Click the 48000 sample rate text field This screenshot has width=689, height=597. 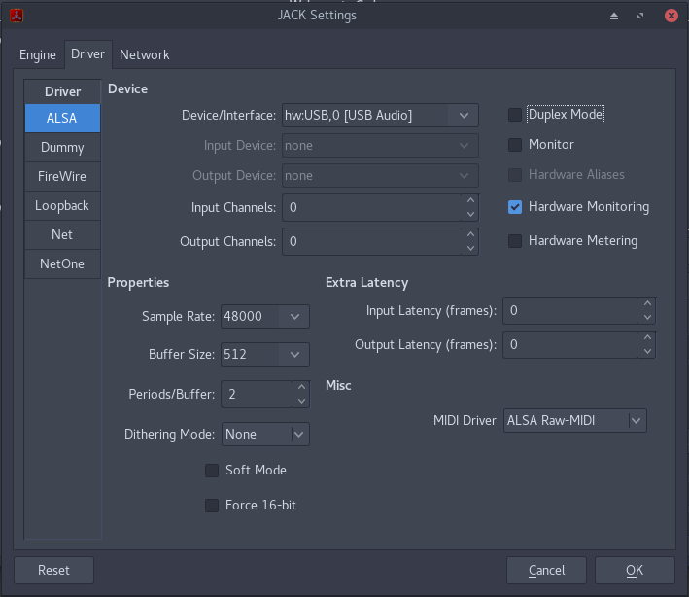pos(250,317)
